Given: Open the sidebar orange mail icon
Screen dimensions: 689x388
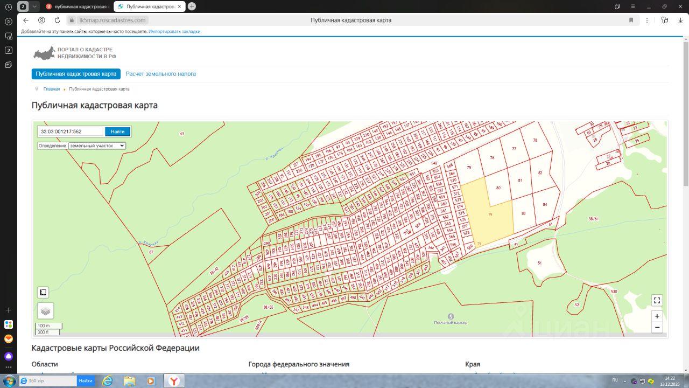Looking at the screenshot, I should [8, 339].
